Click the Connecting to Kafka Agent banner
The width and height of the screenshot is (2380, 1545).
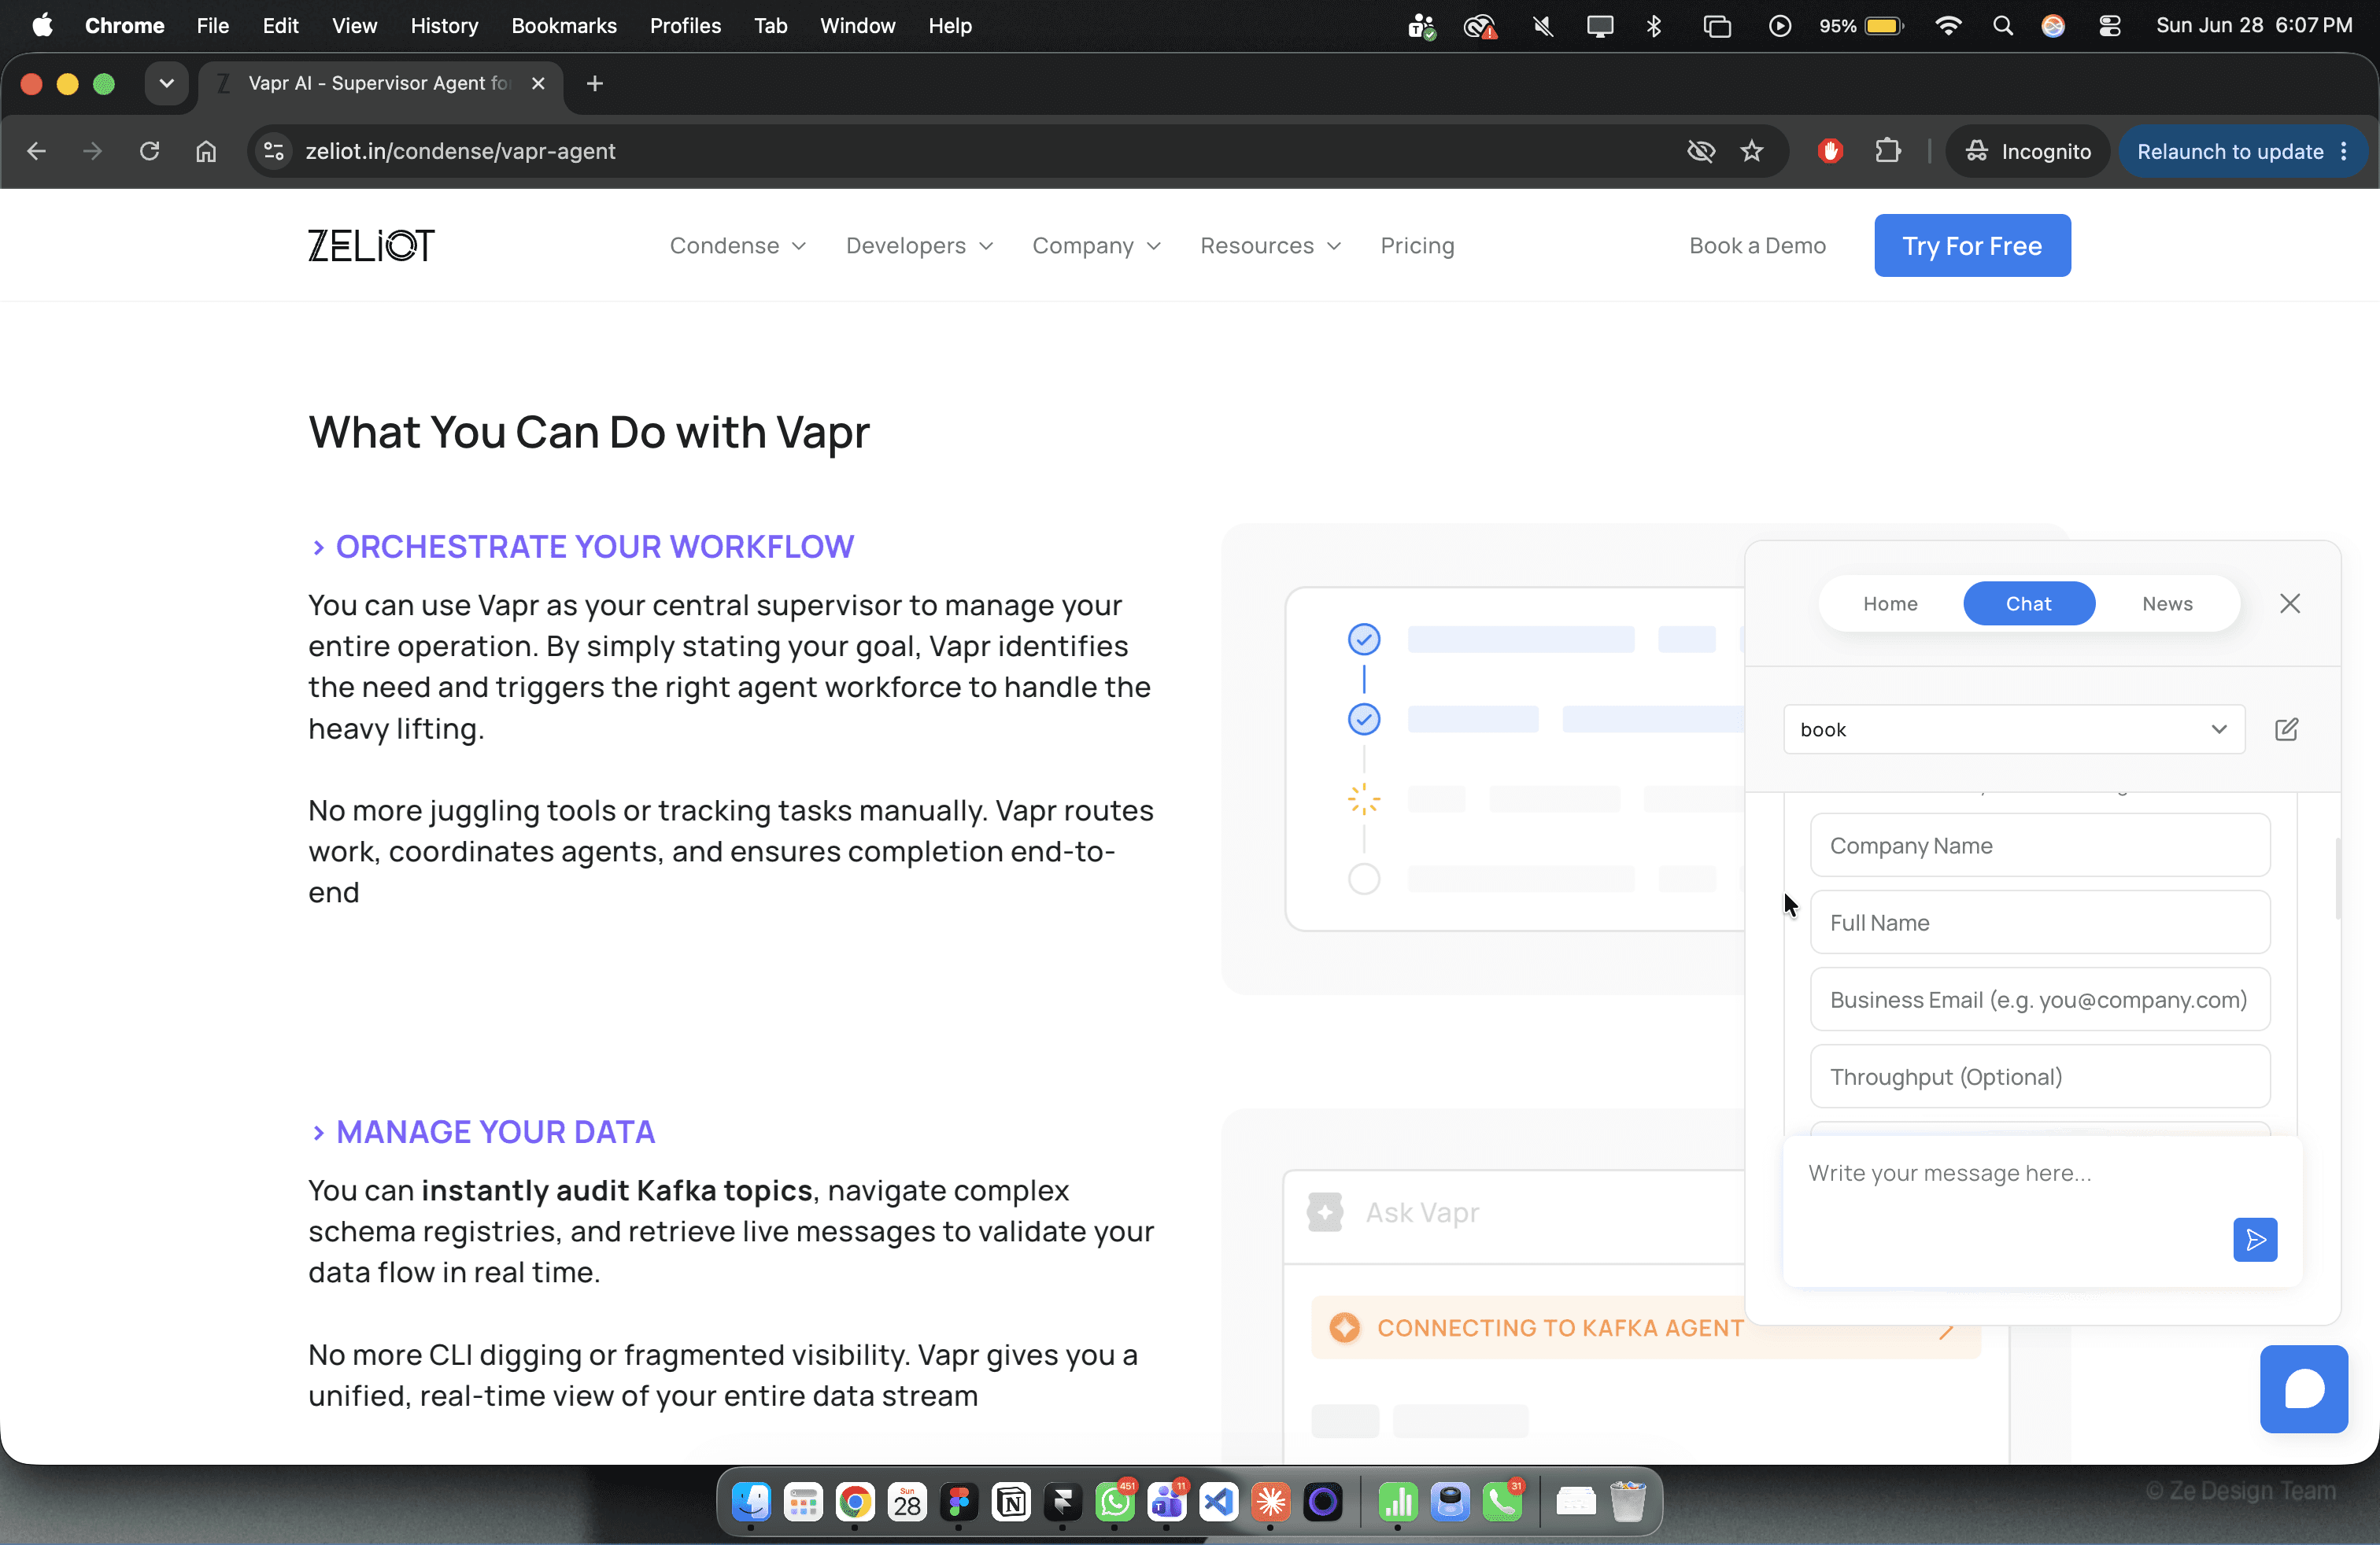(x=1645, y=1327)
